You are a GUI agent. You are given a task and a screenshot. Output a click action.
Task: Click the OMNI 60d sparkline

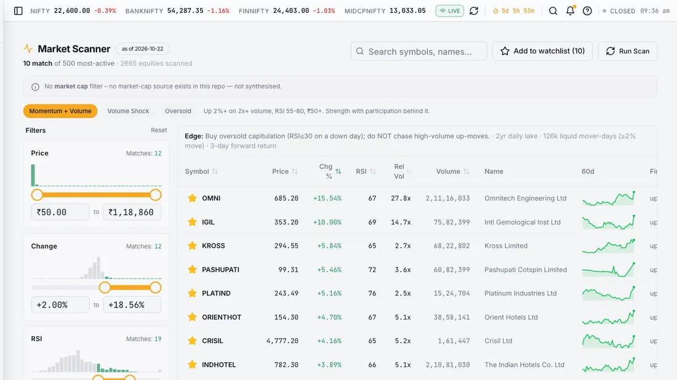click(x=608, y=198)
